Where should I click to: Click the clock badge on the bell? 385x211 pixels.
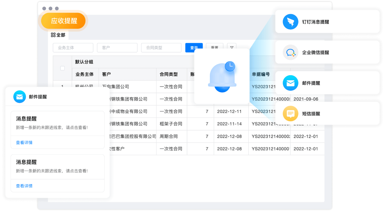pos(230,66)
